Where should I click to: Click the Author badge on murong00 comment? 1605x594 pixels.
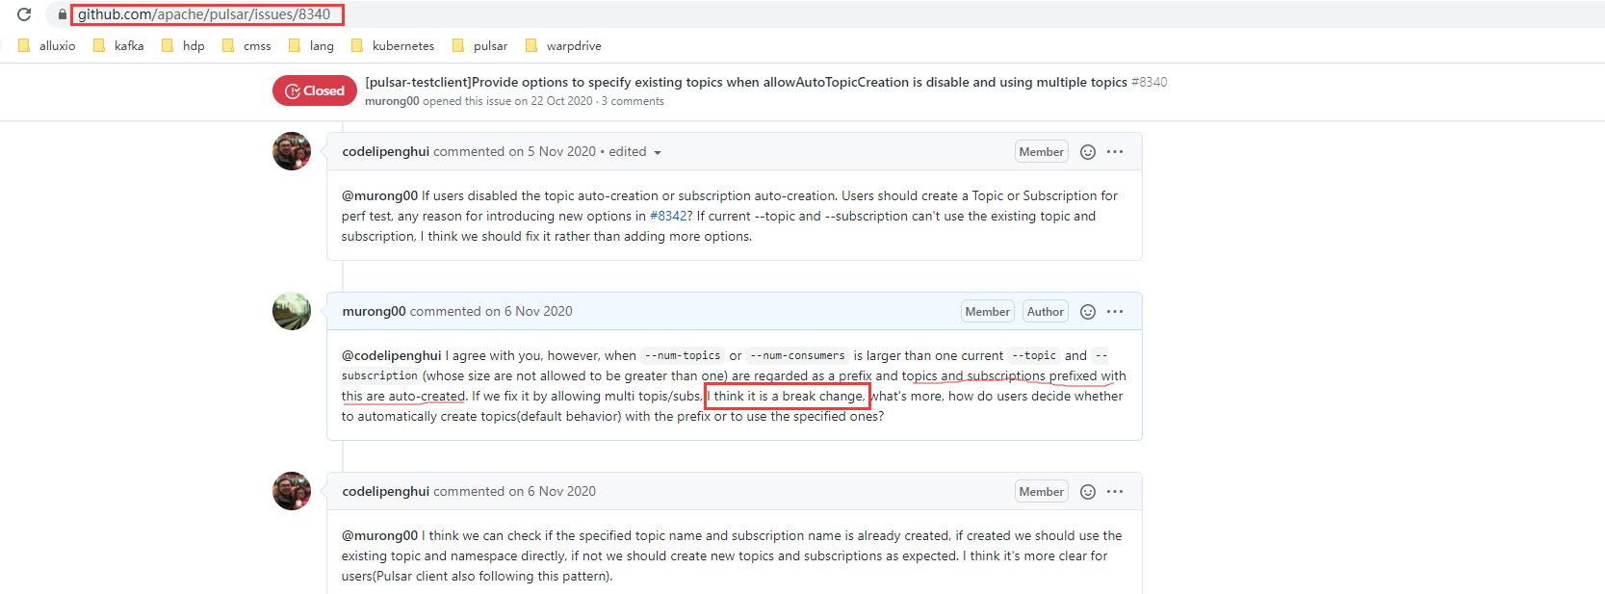(x=1046, y=311)
